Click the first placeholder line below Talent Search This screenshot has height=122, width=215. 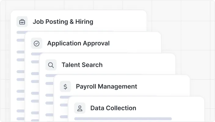49,76
